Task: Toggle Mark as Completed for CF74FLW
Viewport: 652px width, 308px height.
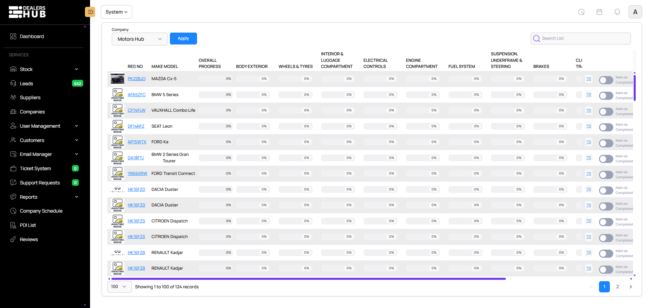Action: [606, 112]
